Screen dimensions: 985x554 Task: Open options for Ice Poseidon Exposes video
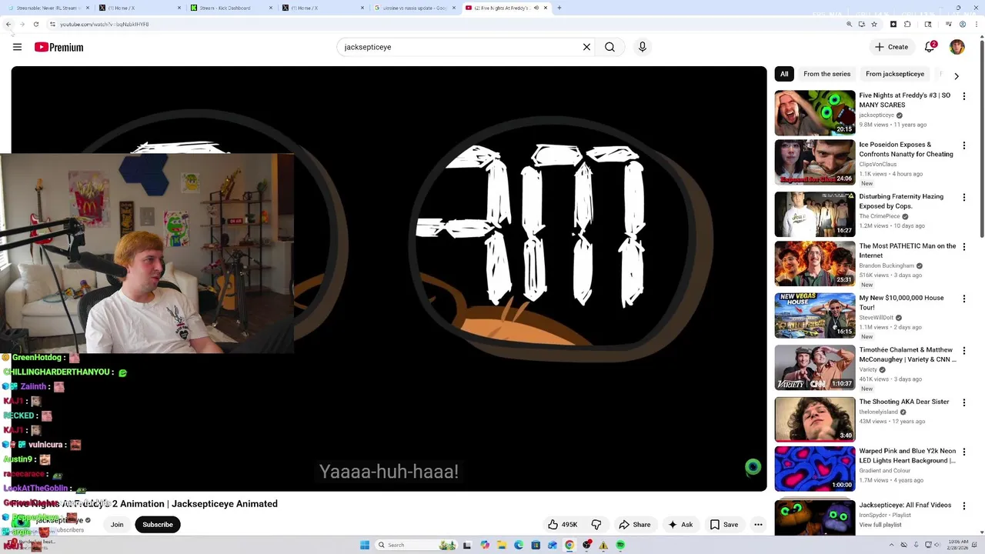pyautogui.click(x=963, y=145)
